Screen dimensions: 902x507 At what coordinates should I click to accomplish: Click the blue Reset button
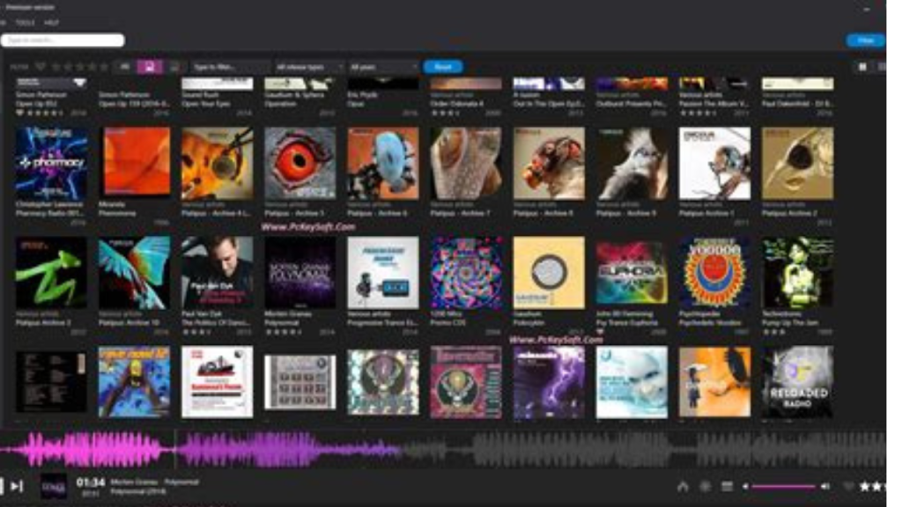coord(443,67)
